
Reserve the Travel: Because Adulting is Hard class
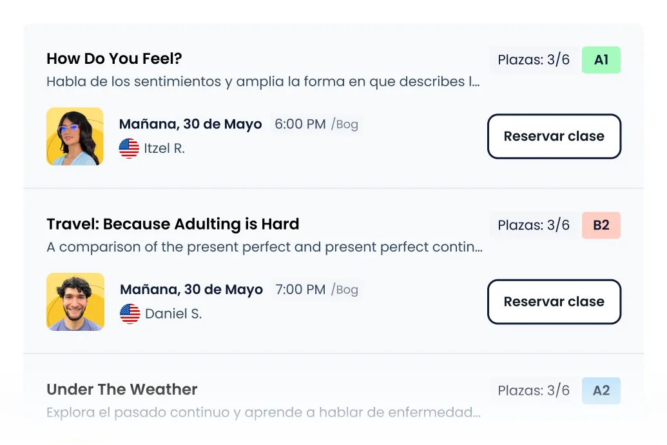[x=554, y=301]
